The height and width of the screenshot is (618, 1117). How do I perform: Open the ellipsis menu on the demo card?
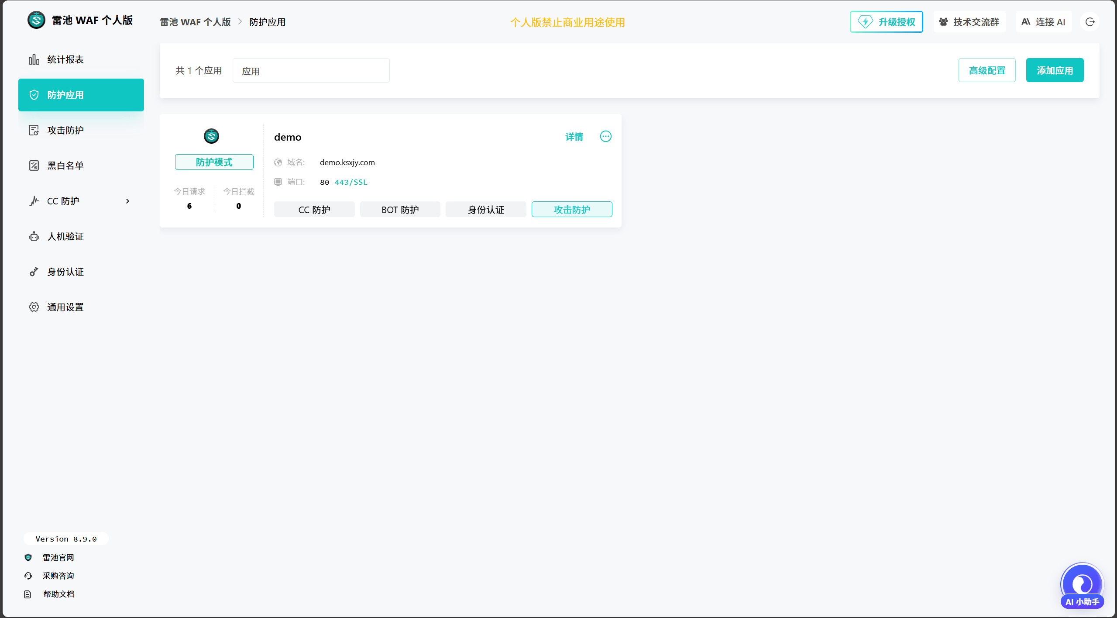point(605,136)
